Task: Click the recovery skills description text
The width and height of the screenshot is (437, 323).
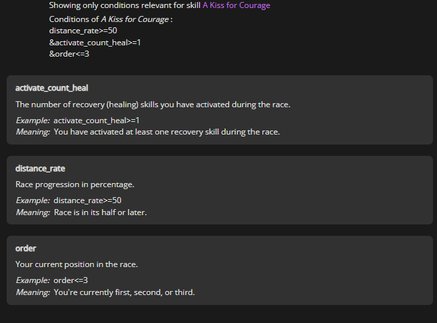Action: 153,105
